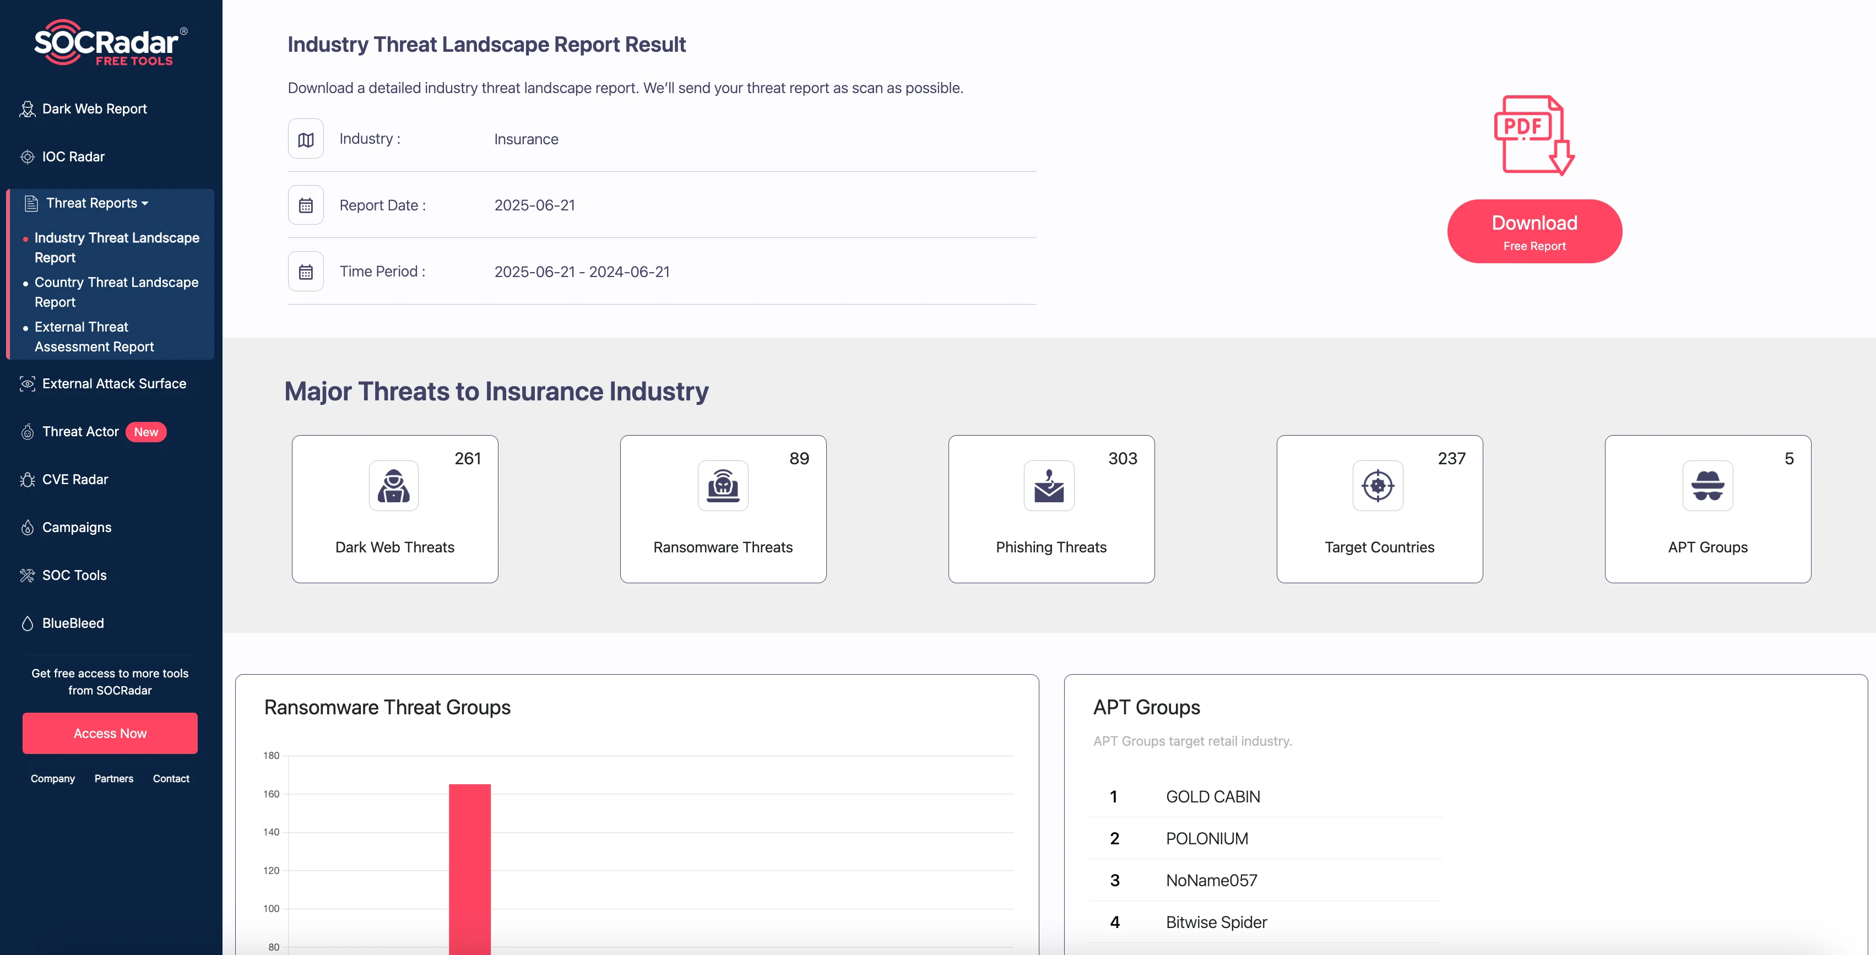Click the SOCRadar Free Tools logo
This screenshot has height=955, width=1876.
click(110, 43)
